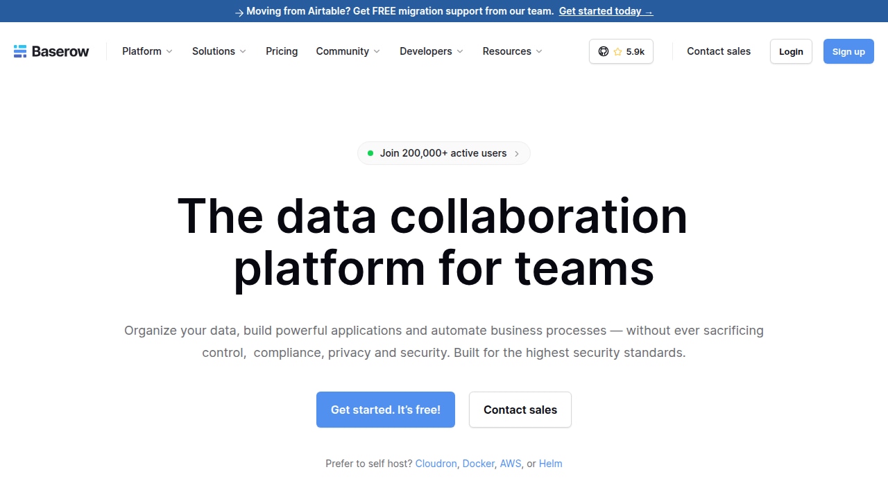The height and width of the screenshot is (499, 888).
Task: Expand the Solutions dropdown chevron
Action: [243, 51]
